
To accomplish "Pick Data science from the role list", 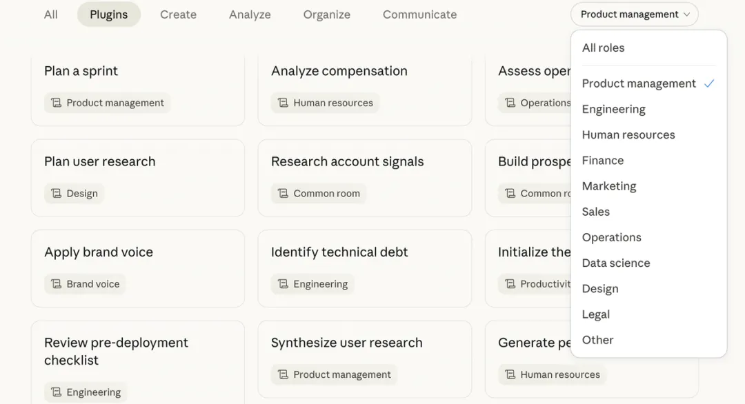I will 648,263.
